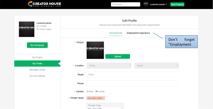Screen dimensions: 213x109
Task: Open Account Setting in sidebar
Action: click(x=37, y=76)
